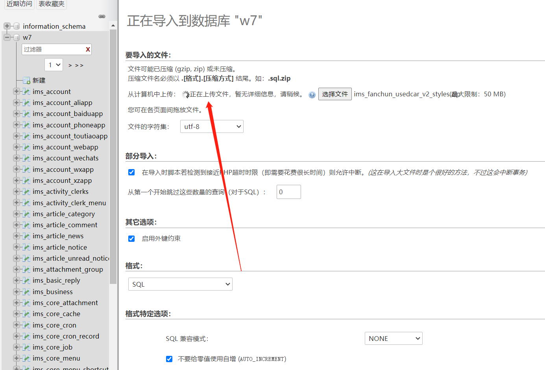Click the table icon for ims_core_attachment
Image resolution: width=545 pixels, height=370 pixels.
[x=27, y=303]
